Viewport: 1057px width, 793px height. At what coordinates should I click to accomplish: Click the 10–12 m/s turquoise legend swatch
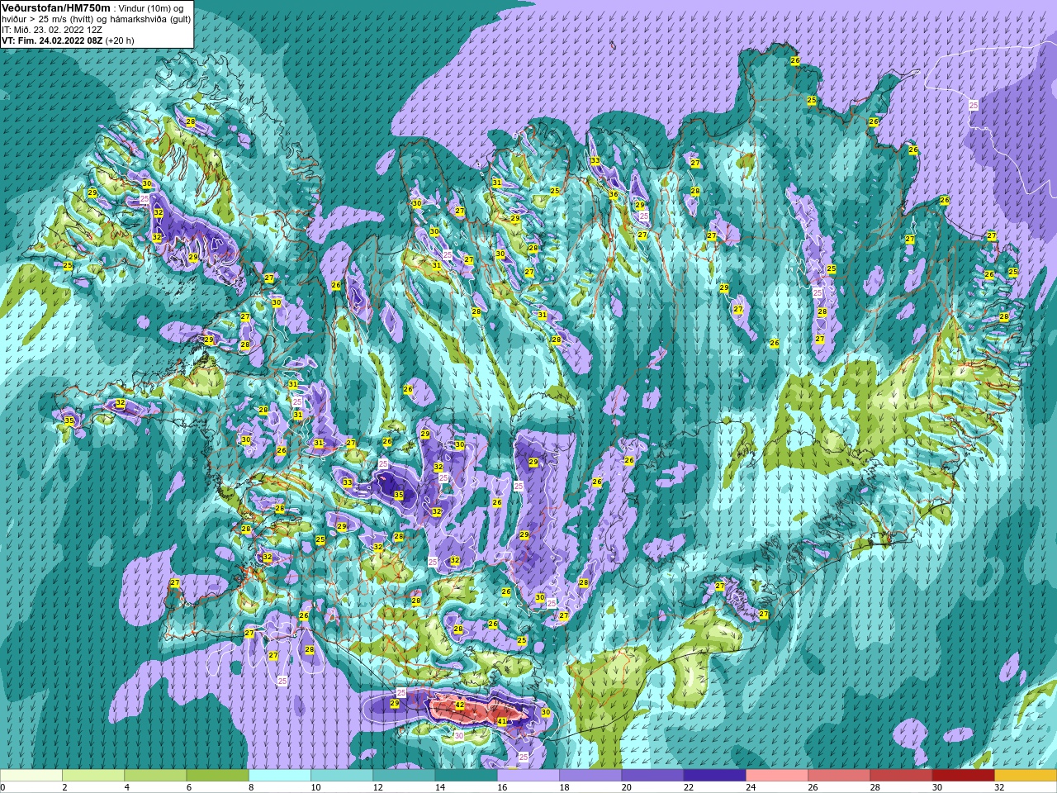pyautogui.click(x=342, y=776)
